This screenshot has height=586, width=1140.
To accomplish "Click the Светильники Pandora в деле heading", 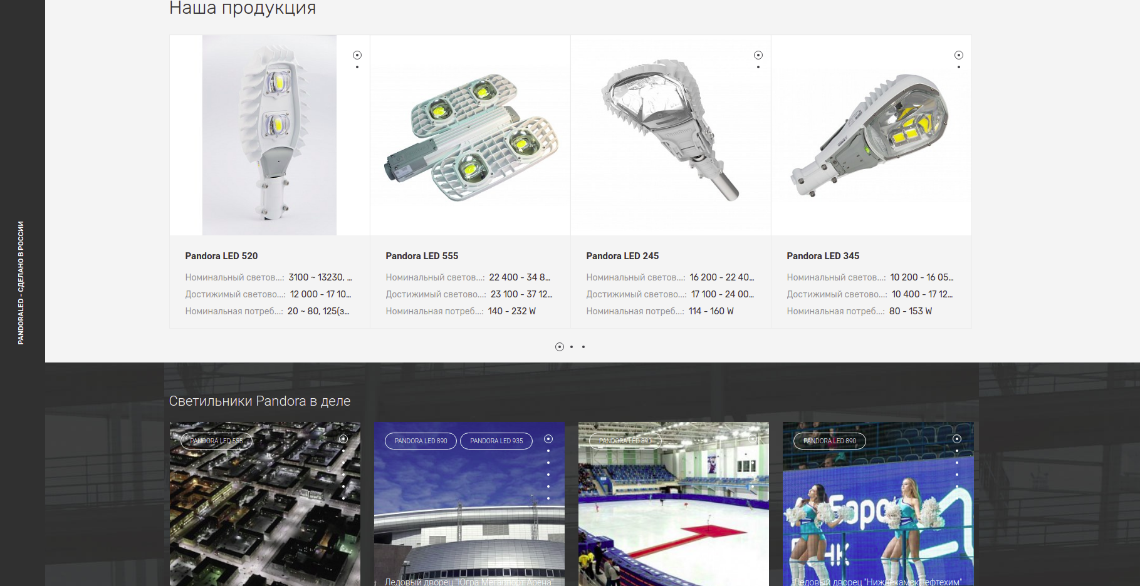I will coord(259,401).
